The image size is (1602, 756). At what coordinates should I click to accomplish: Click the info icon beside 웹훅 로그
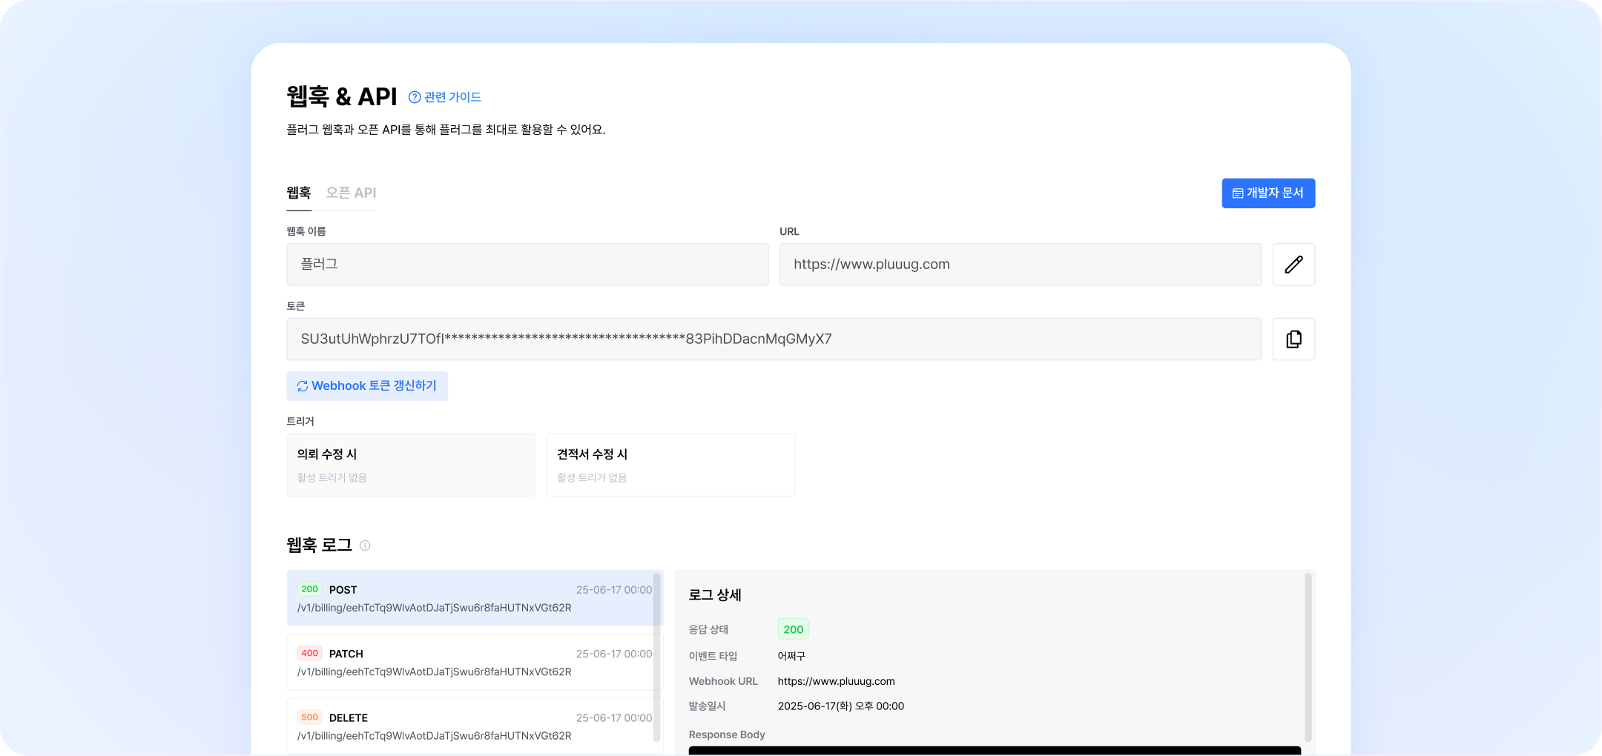click(x=365, y=546)
